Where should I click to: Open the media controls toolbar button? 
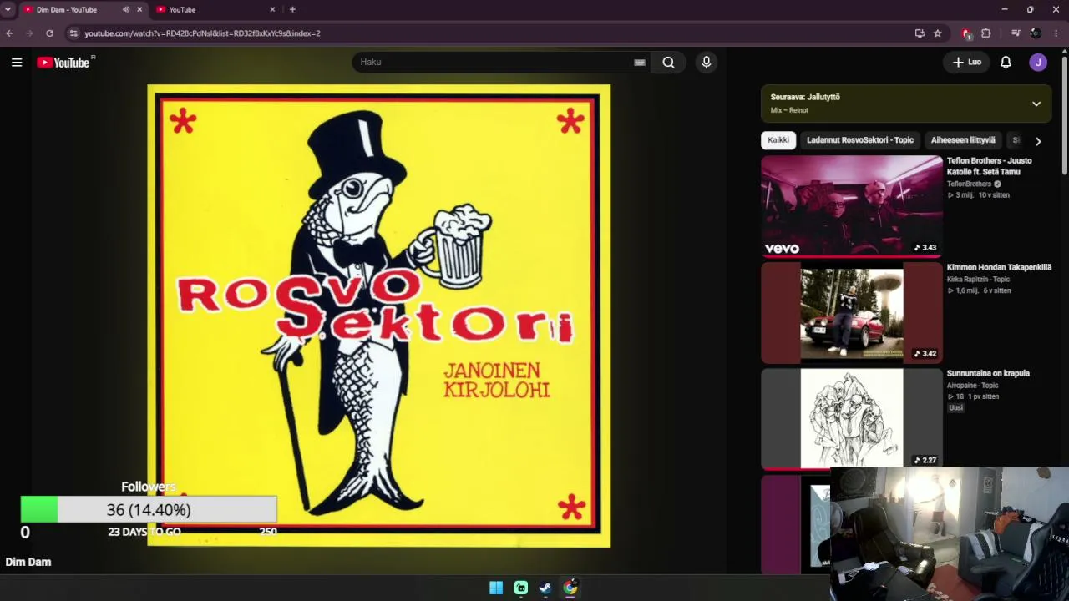coord(1016,33)
